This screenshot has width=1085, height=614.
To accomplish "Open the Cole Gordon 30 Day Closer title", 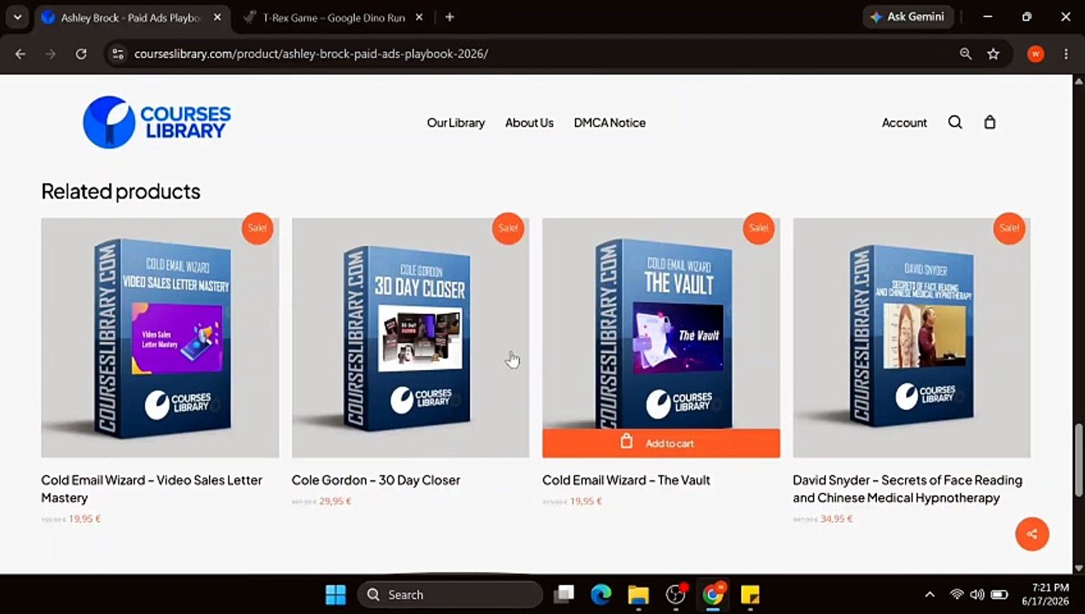I will (376, 480).
